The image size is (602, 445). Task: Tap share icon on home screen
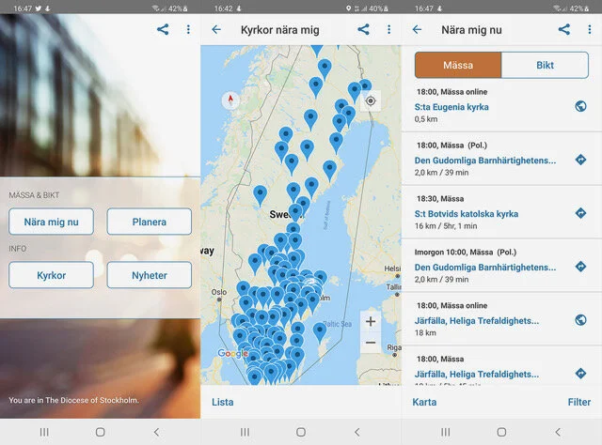click(163, 29)
